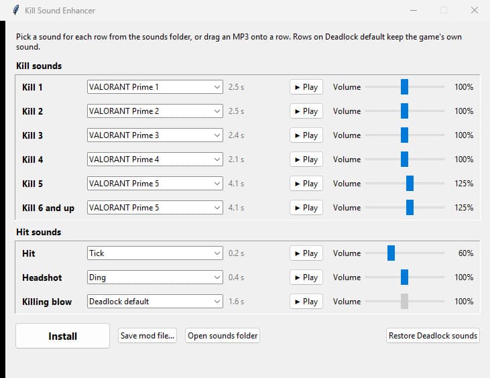Open the Kill 3 sound selector
Screen dimensions: 490x378
(155, 135)
